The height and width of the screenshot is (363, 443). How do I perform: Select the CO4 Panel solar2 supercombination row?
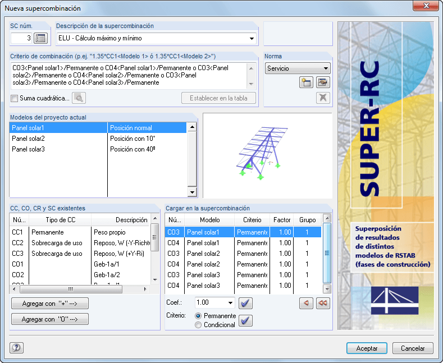tap(243, 264)
